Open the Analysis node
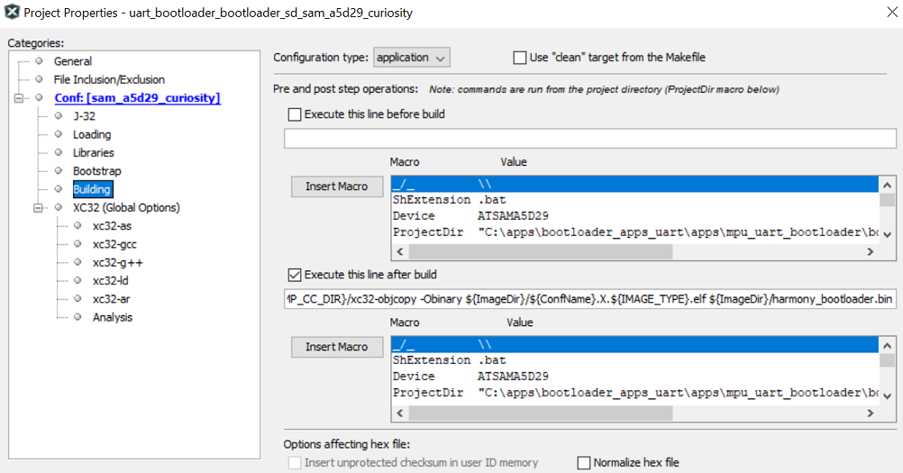Viewport: 903px width, 473px height. (112, 317)
